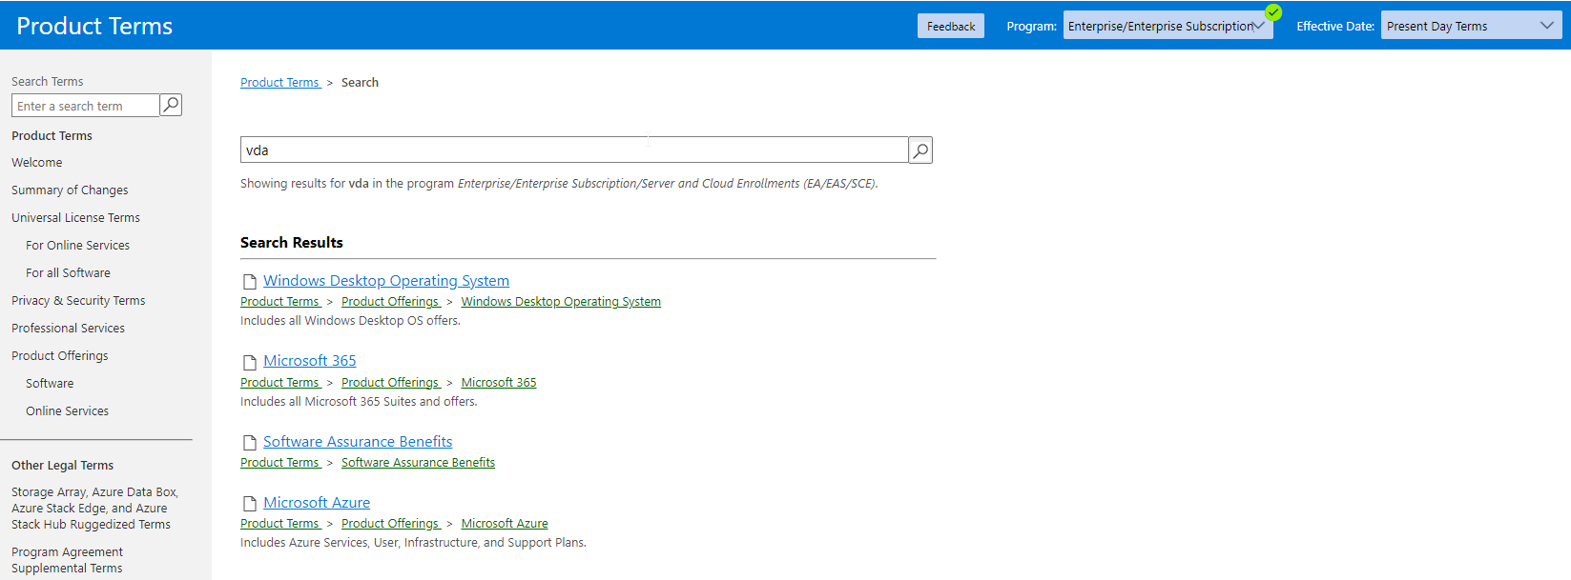Screen dimensions: 1571x580
Task: Click Product Terms link under Microsoft 365 result
Action: click(x=279, y=383)
